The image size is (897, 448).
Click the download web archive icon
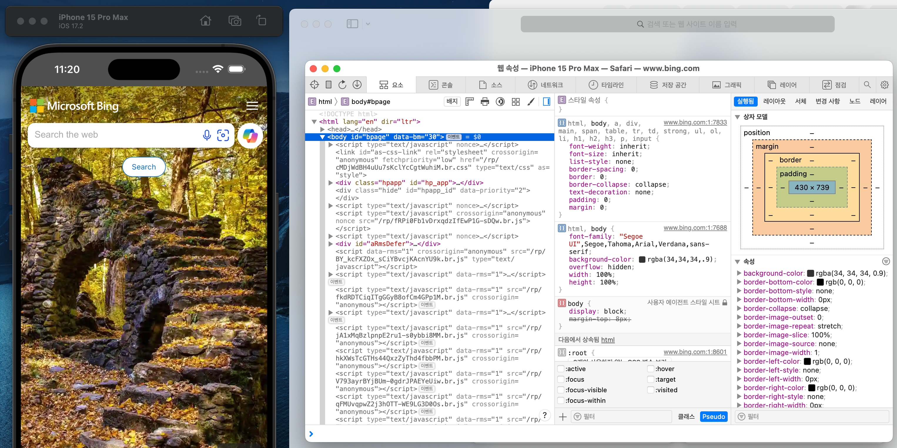click(x=357, y=85)
